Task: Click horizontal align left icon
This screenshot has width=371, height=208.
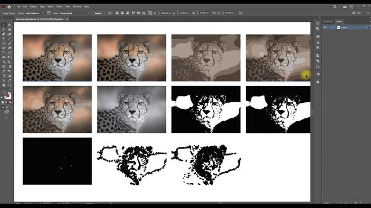Action: pyautogui.click(x=117, y=13)
